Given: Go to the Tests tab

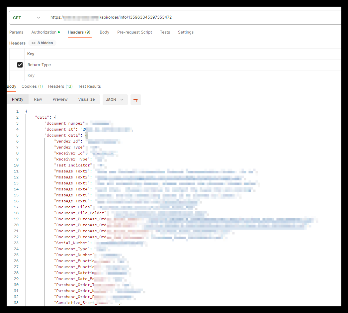Looking at the screenshot, I should point(165,32).
